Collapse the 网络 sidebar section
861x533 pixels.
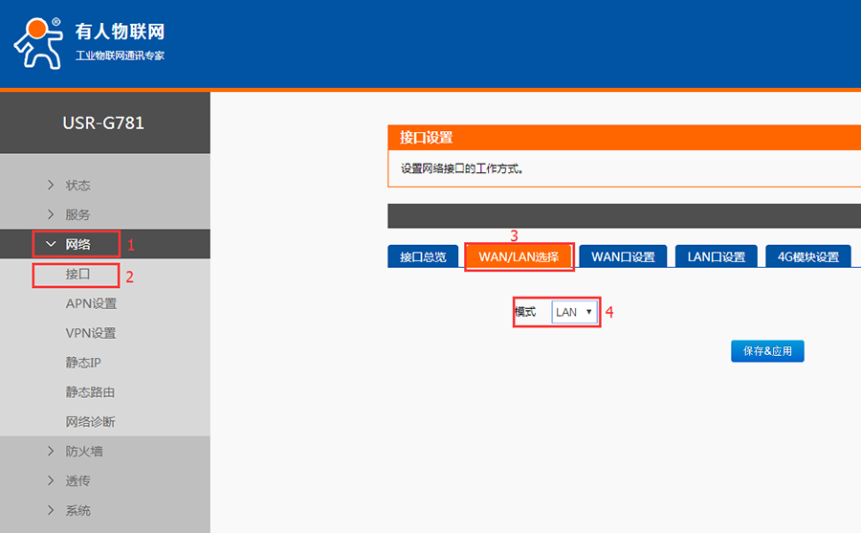[77, 244]
